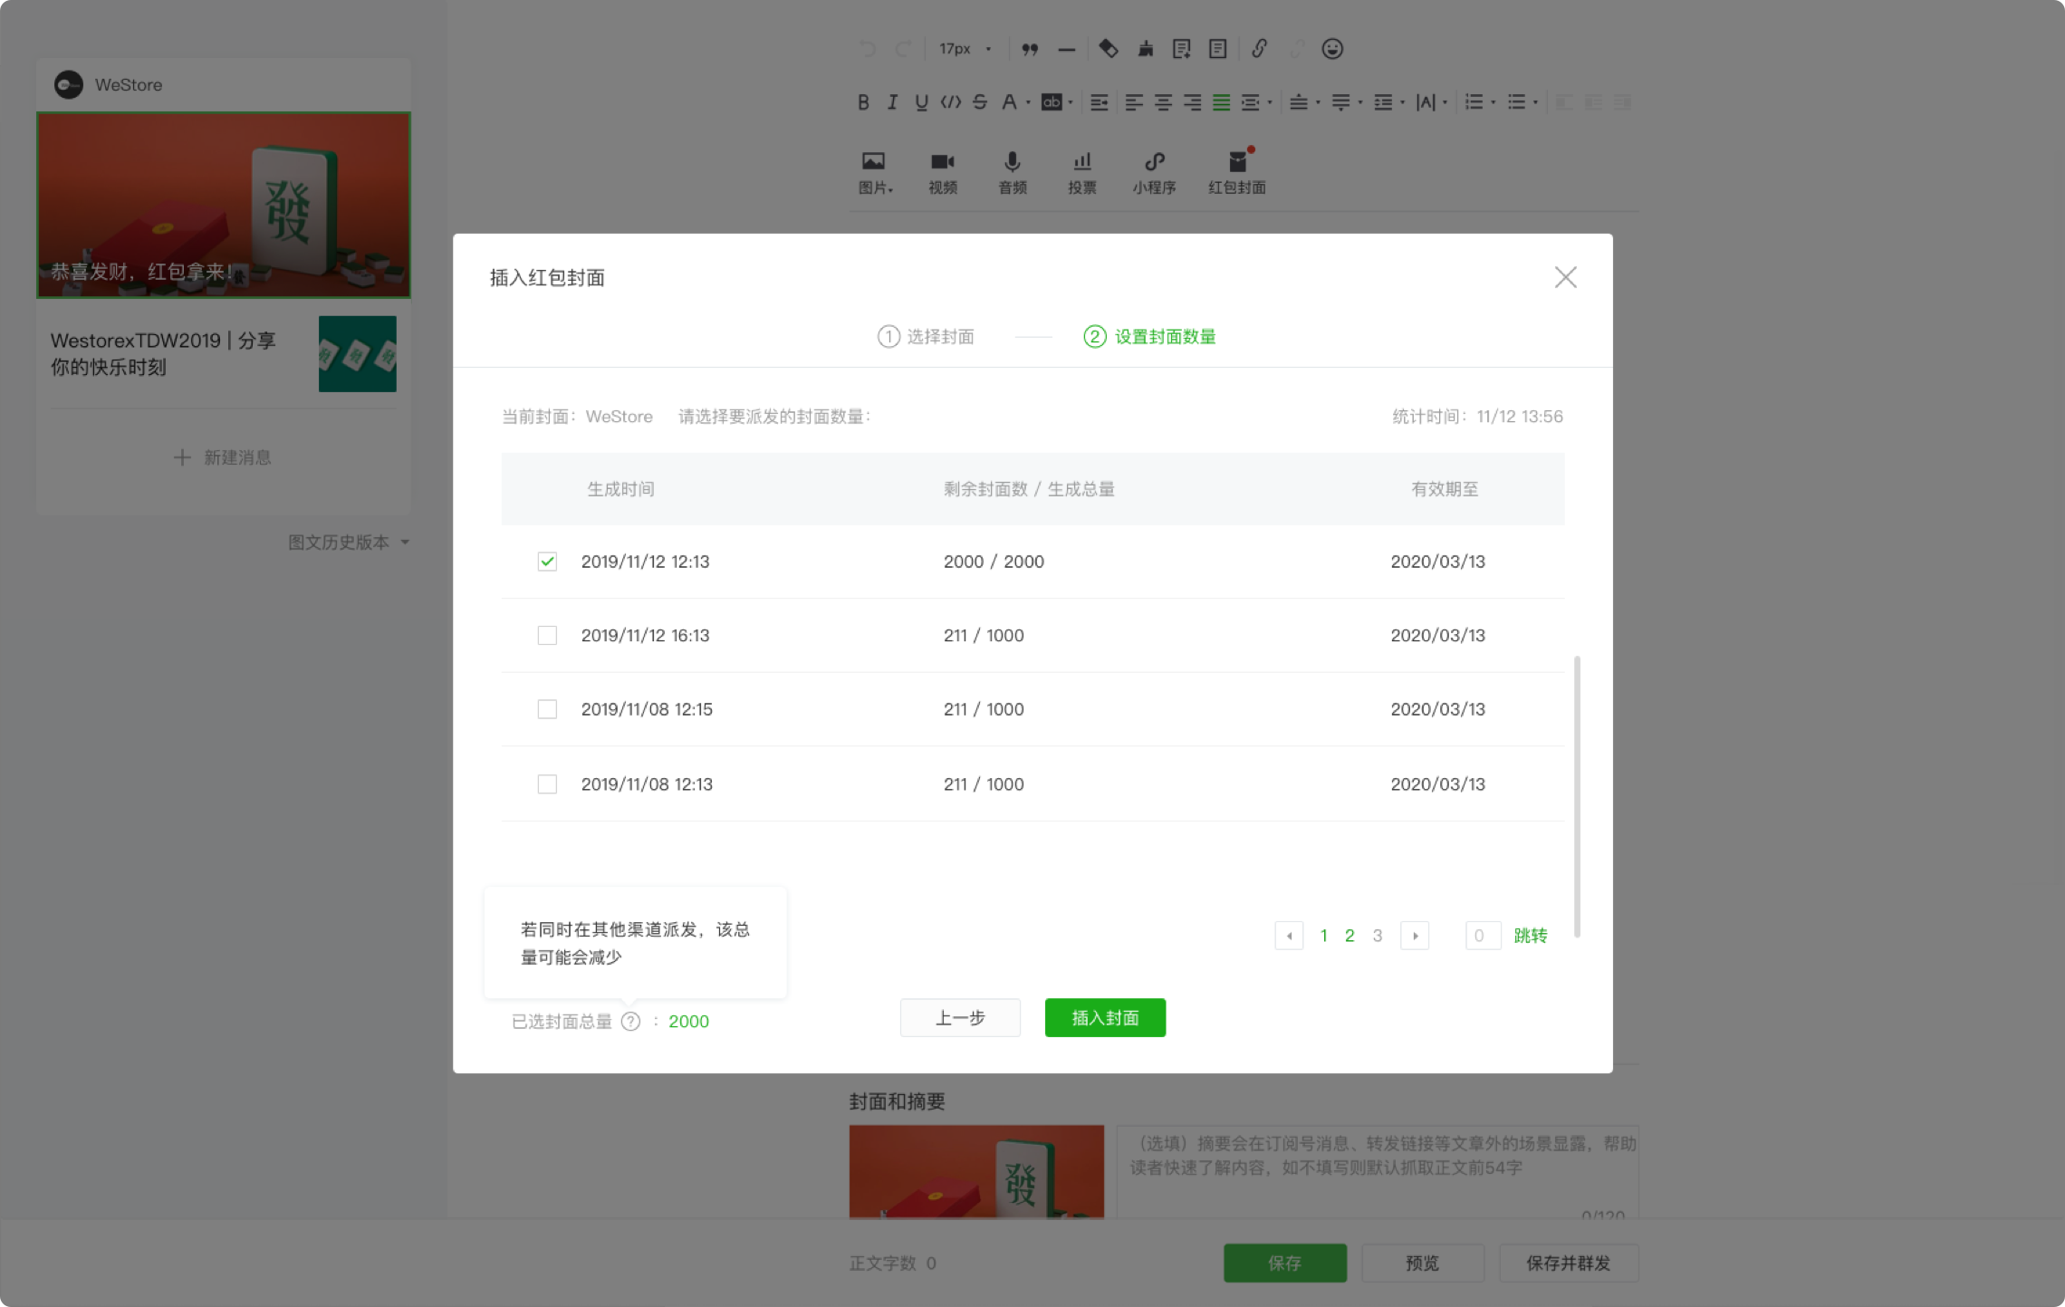Insert a video
Image resolution: width=2065 pixels, height=1307 pixels.
click(943, 172)
